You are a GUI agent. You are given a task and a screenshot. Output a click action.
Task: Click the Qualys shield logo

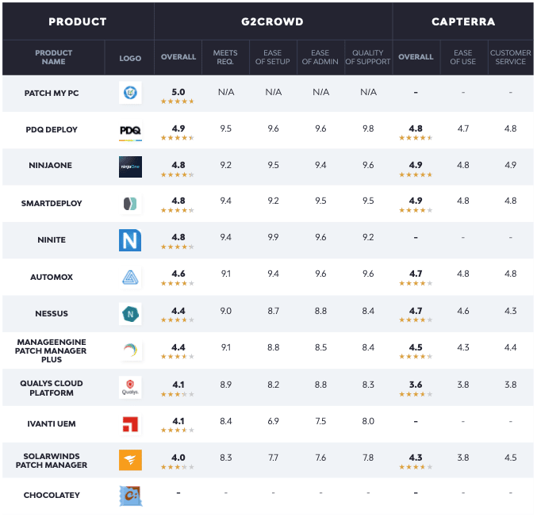(x=130, y=387)
